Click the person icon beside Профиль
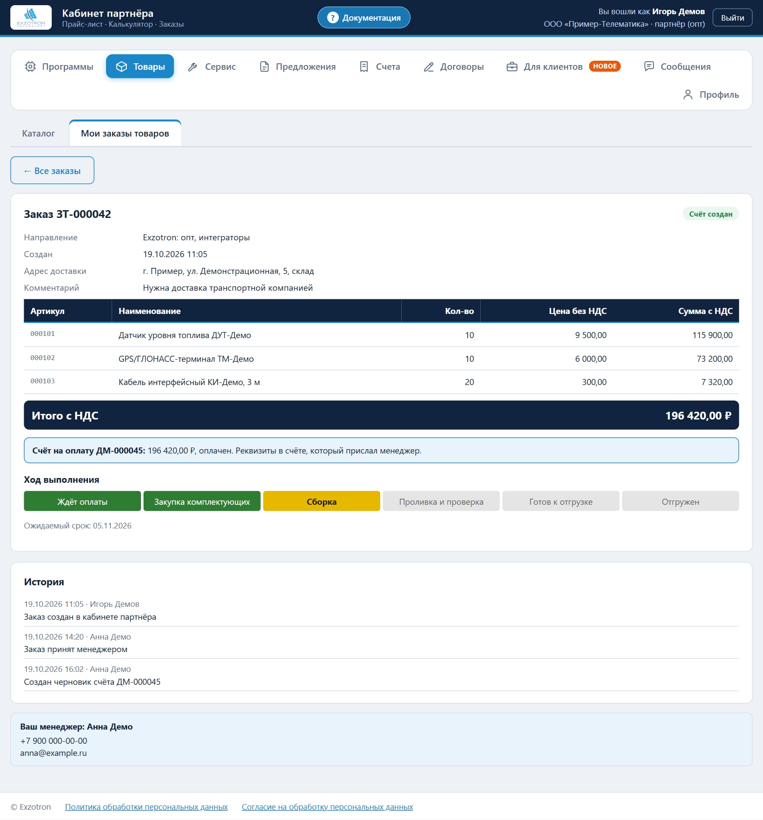This screenshot has width=763, height=820. (x=688, y=95)
